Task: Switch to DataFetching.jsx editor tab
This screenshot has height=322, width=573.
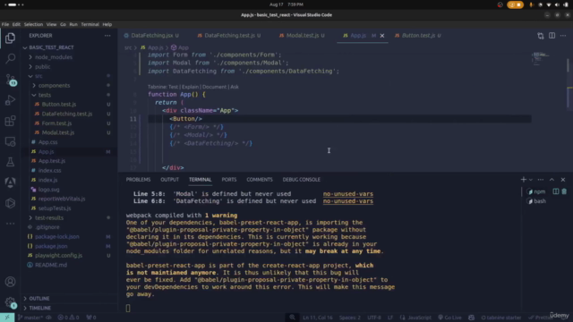Action: click(151, 36)
